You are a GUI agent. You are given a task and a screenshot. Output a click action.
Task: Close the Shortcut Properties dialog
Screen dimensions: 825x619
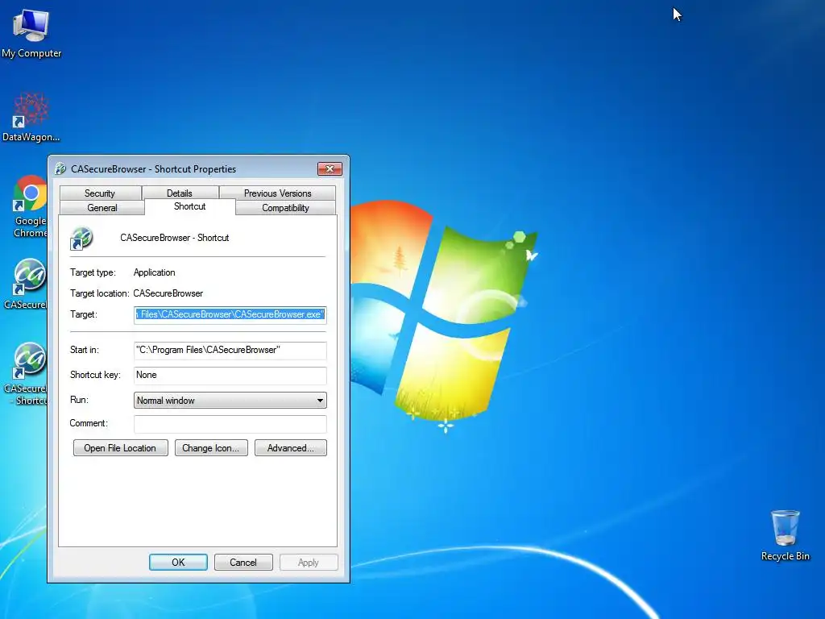click(x=330, y=168)
